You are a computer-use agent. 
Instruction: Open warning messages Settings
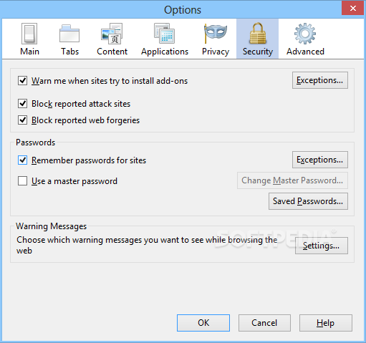pos(322,246)
